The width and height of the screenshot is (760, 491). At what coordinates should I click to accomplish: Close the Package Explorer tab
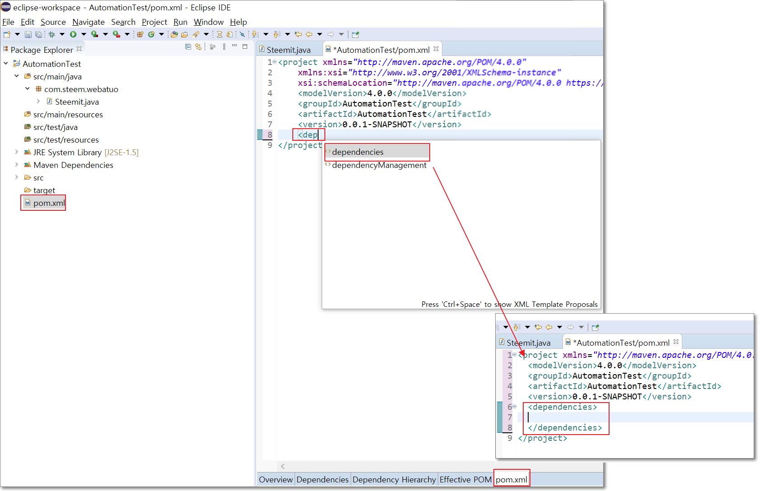tap(79, 49)
